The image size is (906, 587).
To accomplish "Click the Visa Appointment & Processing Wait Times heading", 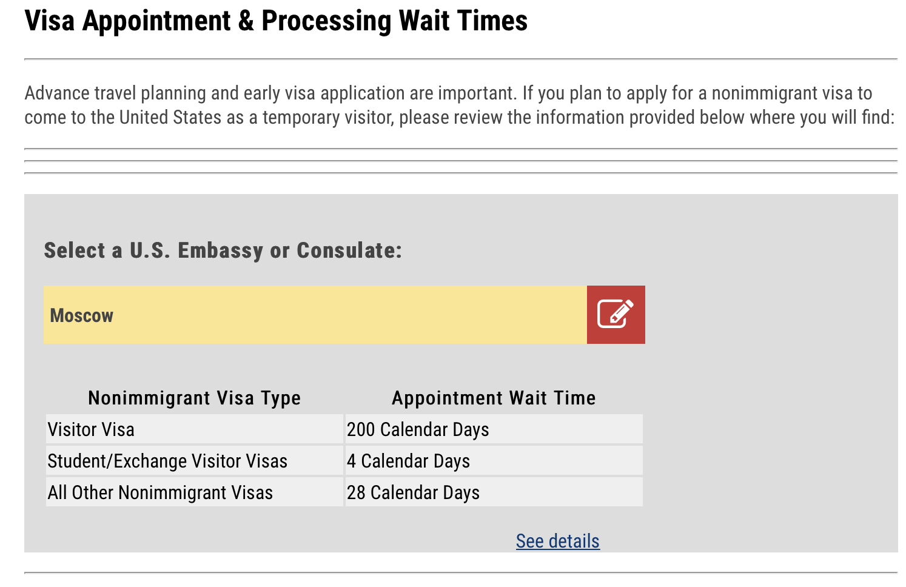I will click(276, 21).
